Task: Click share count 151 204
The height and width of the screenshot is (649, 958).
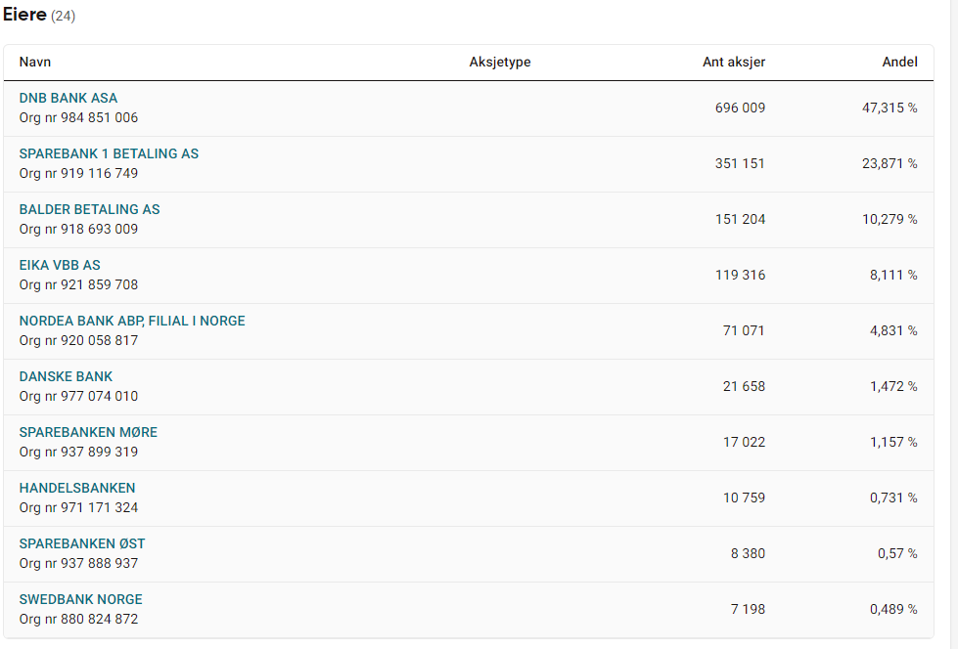Action: [x=740, y=219]
